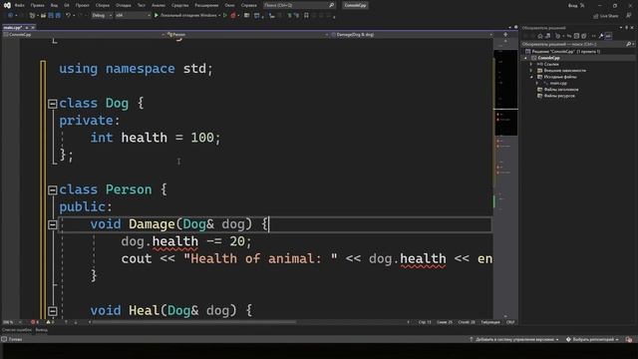The width and height of the screenshot is (638, 359).
Task: Open the Проект menu
Action: pos(82,5)
